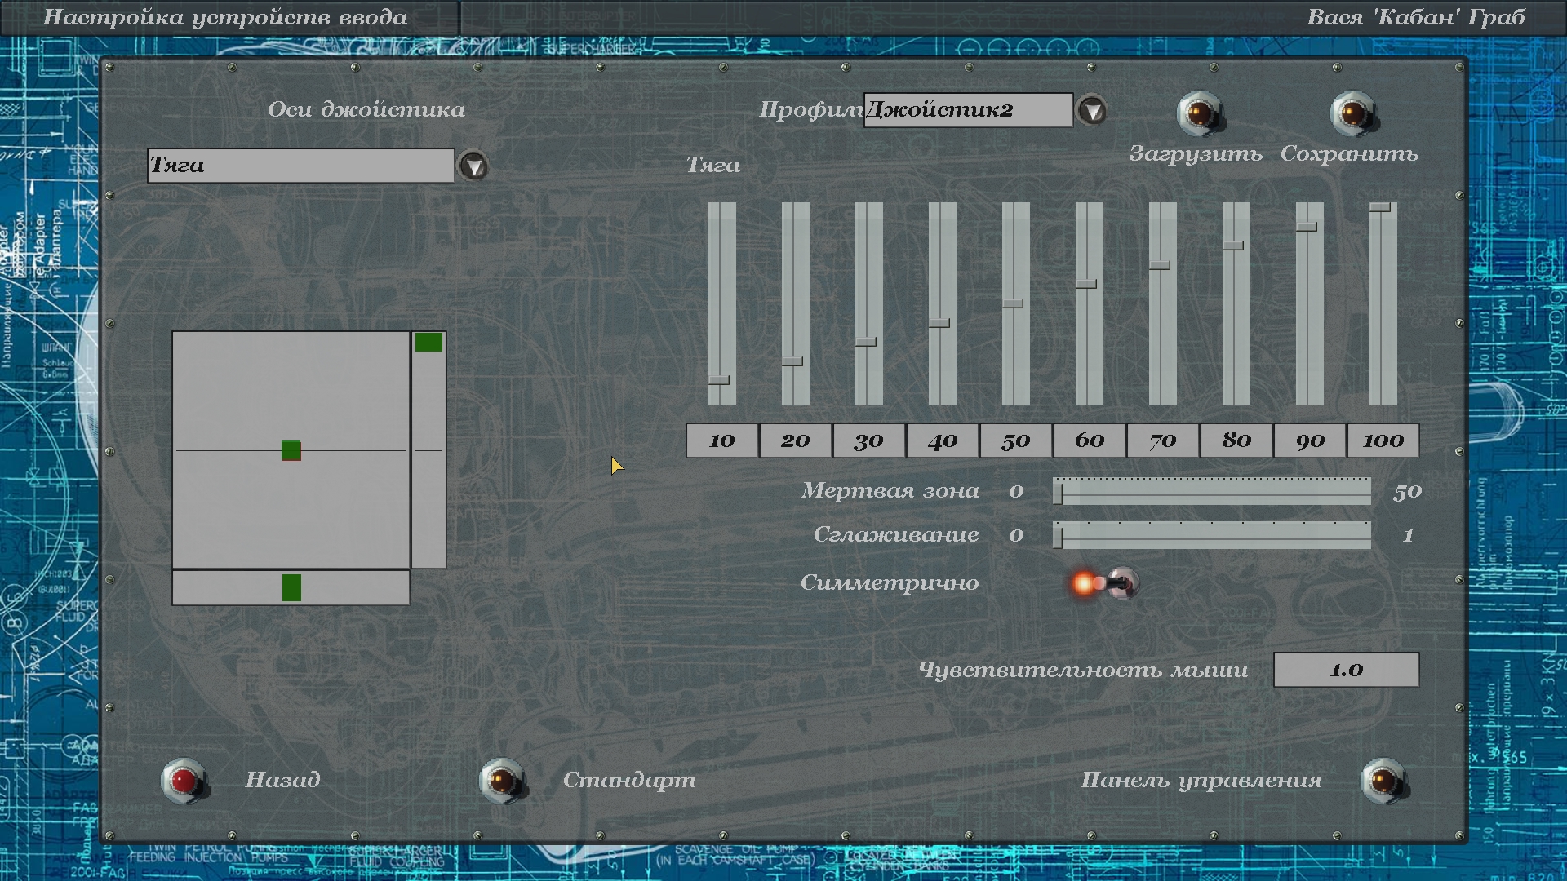Screen dimensions: 1567x881
Task: Expand the Тяга axis dropdown arrow
Action: 473,166
